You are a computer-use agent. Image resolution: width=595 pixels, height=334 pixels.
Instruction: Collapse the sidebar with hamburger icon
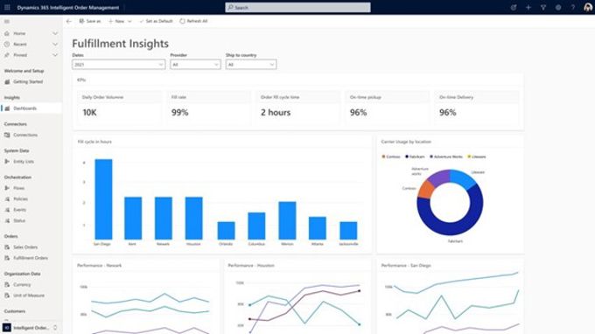pos(7,21)
